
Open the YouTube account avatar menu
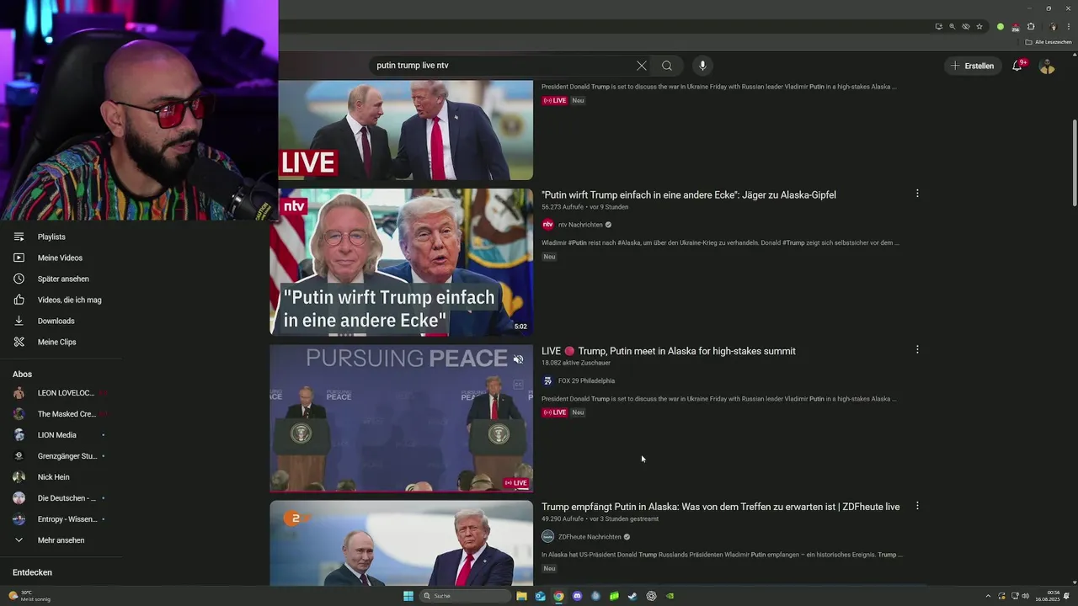coord(1047,66)
